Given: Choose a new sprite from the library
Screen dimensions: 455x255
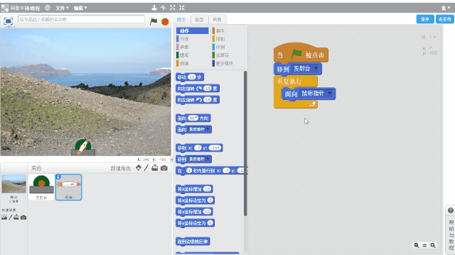Looking at the screenshot, I should [x=139, y=168].
